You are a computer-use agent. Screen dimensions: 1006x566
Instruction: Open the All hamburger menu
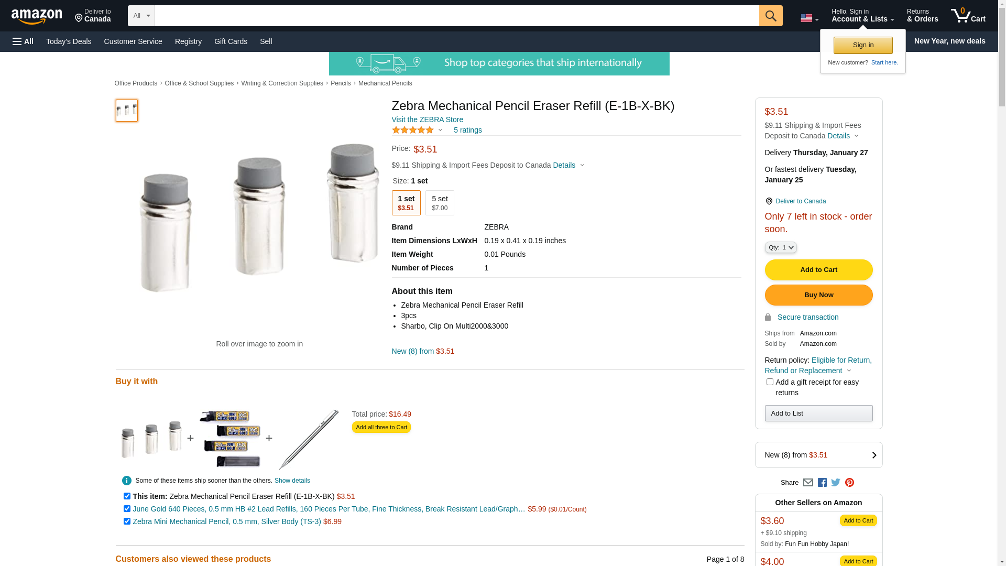click(23, 41)
